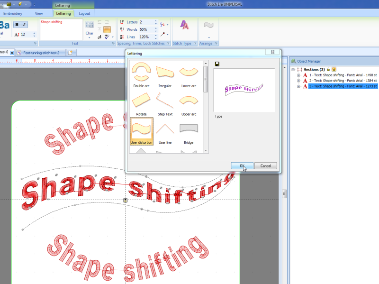This screenshot has width=379, height=284.
Task: Expand section 2 text object node
Action: (298, 81)
